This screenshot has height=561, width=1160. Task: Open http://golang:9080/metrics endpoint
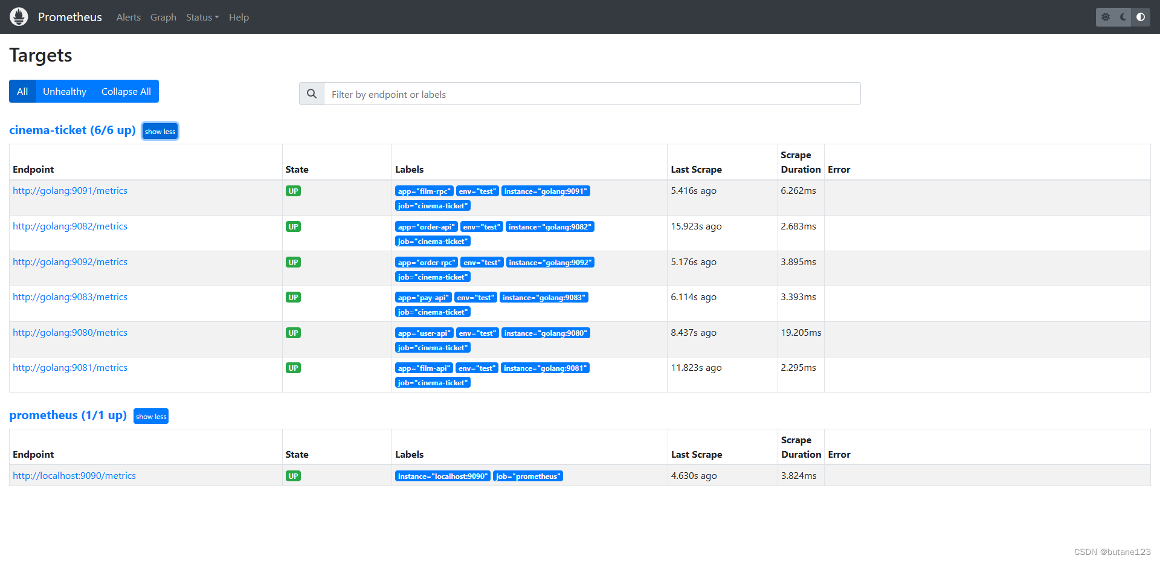tap(70, 333)
